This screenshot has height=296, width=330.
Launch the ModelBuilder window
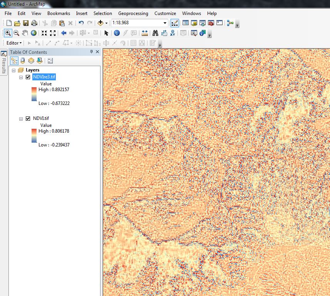pos(230,23)
